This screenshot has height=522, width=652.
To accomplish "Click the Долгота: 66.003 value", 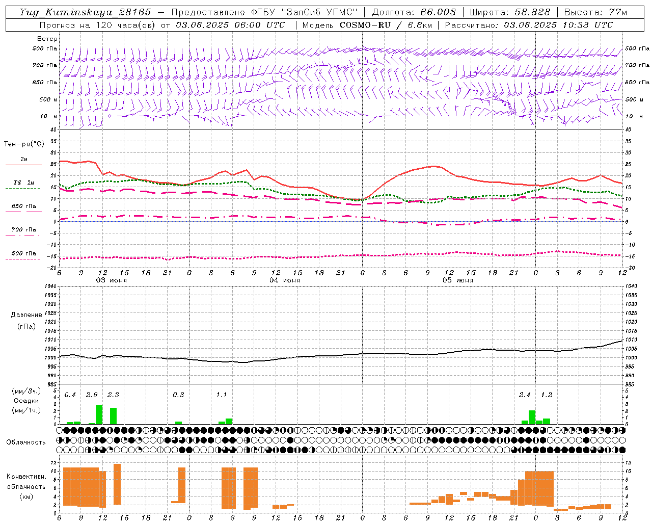I will pos(414,12).
